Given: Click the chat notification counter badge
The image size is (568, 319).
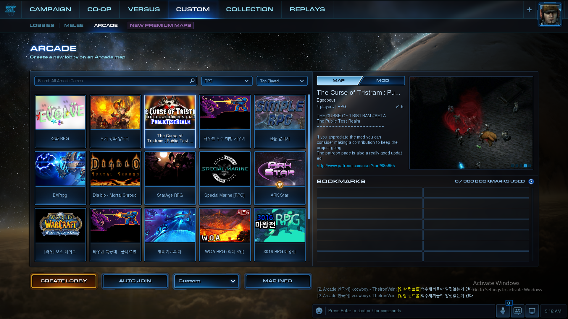Looking at the screenshot, I should [x=509, y=303].
